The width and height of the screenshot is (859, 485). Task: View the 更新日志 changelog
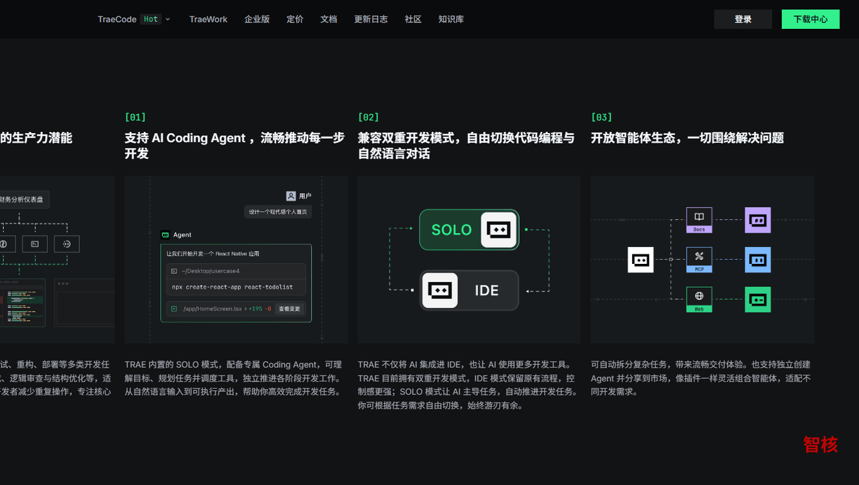[x=371, y=19]
